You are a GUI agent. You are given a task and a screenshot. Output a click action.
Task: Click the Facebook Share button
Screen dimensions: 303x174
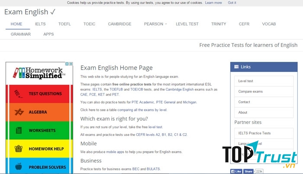248,171
